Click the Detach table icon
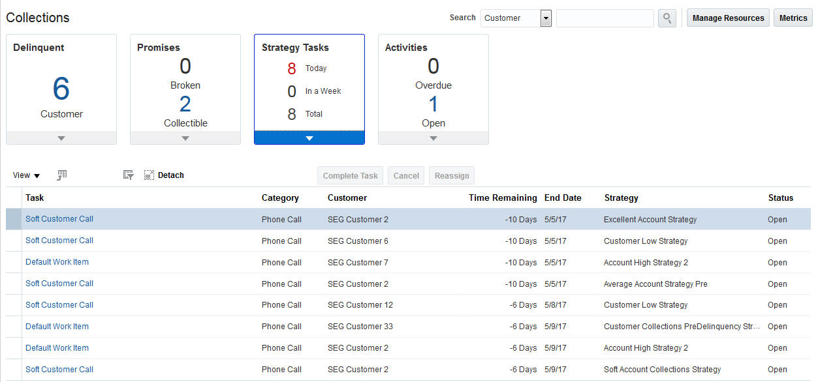Image resolution: width=818 pixels, height=382 pixels. tap(149, 175)
